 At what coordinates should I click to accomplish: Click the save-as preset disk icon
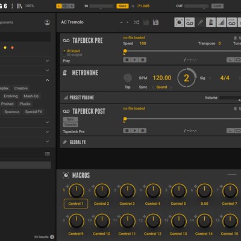tap(155, 22)
